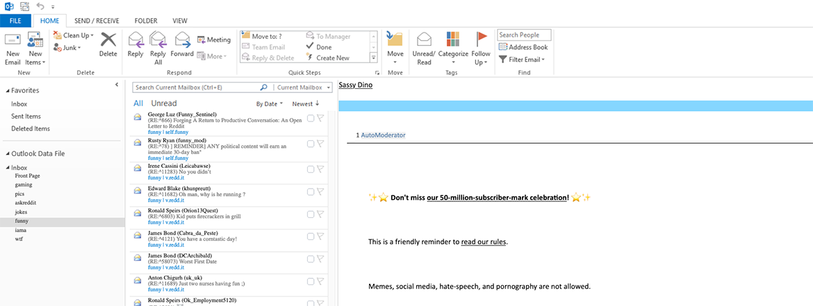Click the Reply All icon

click(158, 41)
